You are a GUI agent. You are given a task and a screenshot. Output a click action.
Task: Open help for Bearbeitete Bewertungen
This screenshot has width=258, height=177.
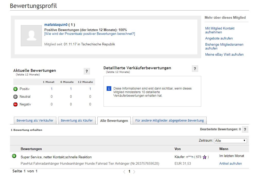tap(245, 129)
